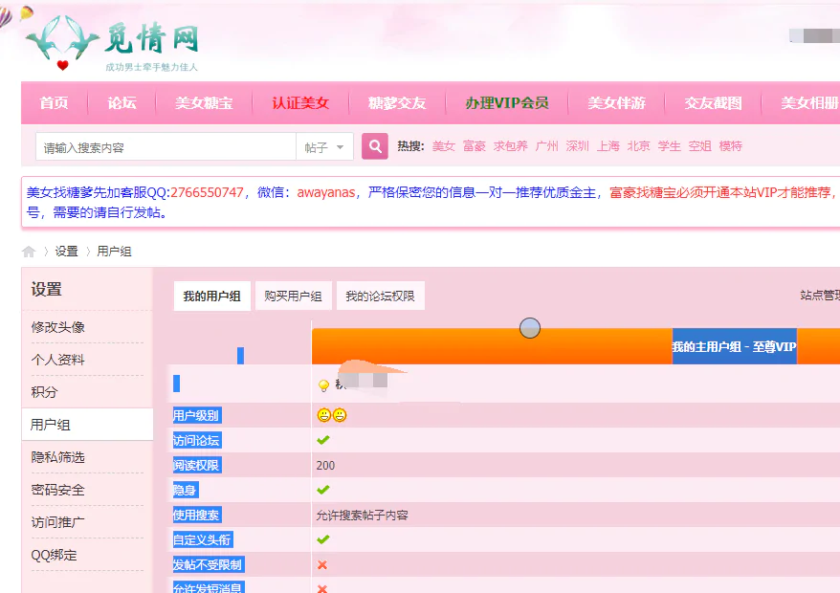This screenshot has width=840, height=593.
Task: Click 我的主用户组 - 至尊VIP header
Action: pos(735,346)
